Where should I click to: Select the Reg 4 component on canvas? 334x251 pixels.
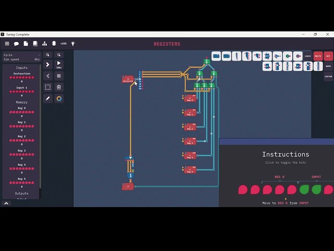190,156
